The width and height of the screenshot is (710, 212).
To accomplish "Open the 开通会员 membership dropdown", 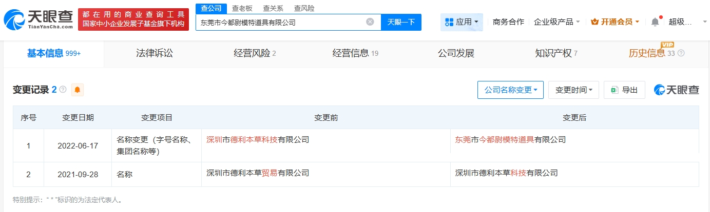I will (615, 22).
